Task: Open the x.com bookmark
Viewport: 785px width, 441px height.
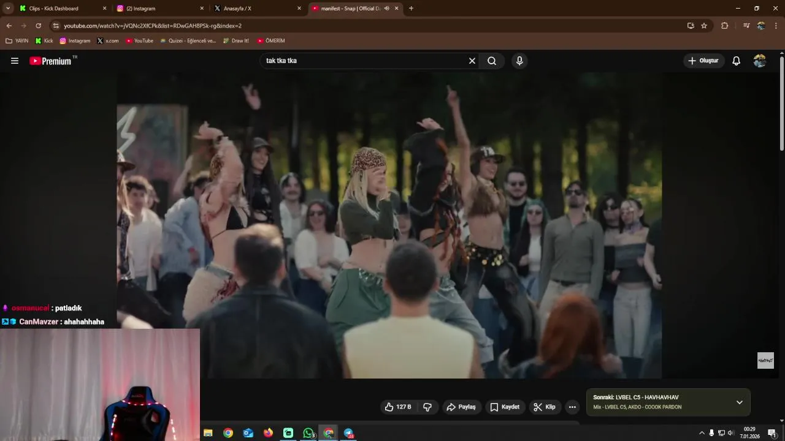Action: pyautogui.click(x=108, y=41)
